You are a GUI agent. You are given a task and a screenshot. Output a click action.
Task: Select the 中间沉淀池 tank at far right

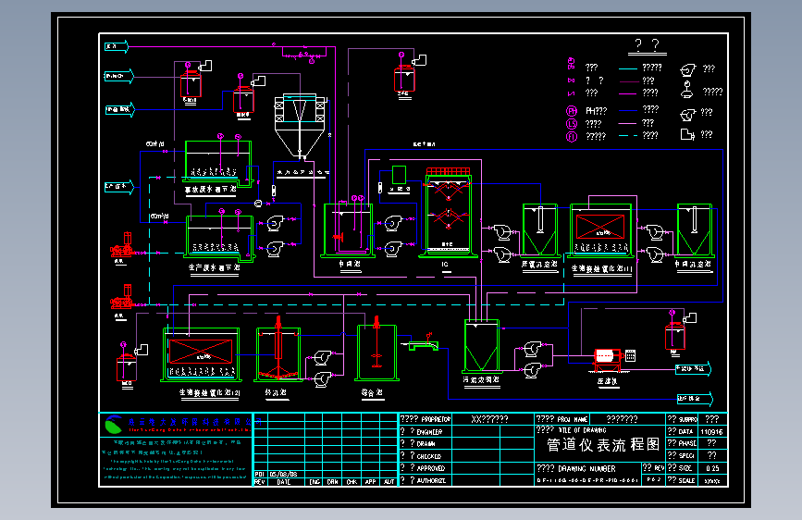(x=695, y=230)
